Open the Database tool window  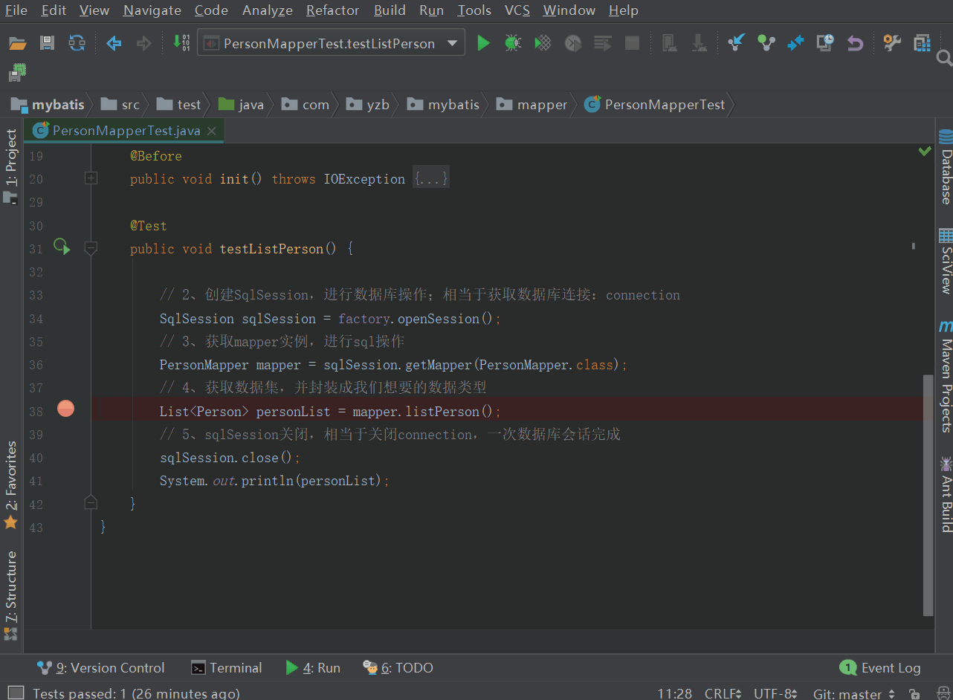coord(945,167)
